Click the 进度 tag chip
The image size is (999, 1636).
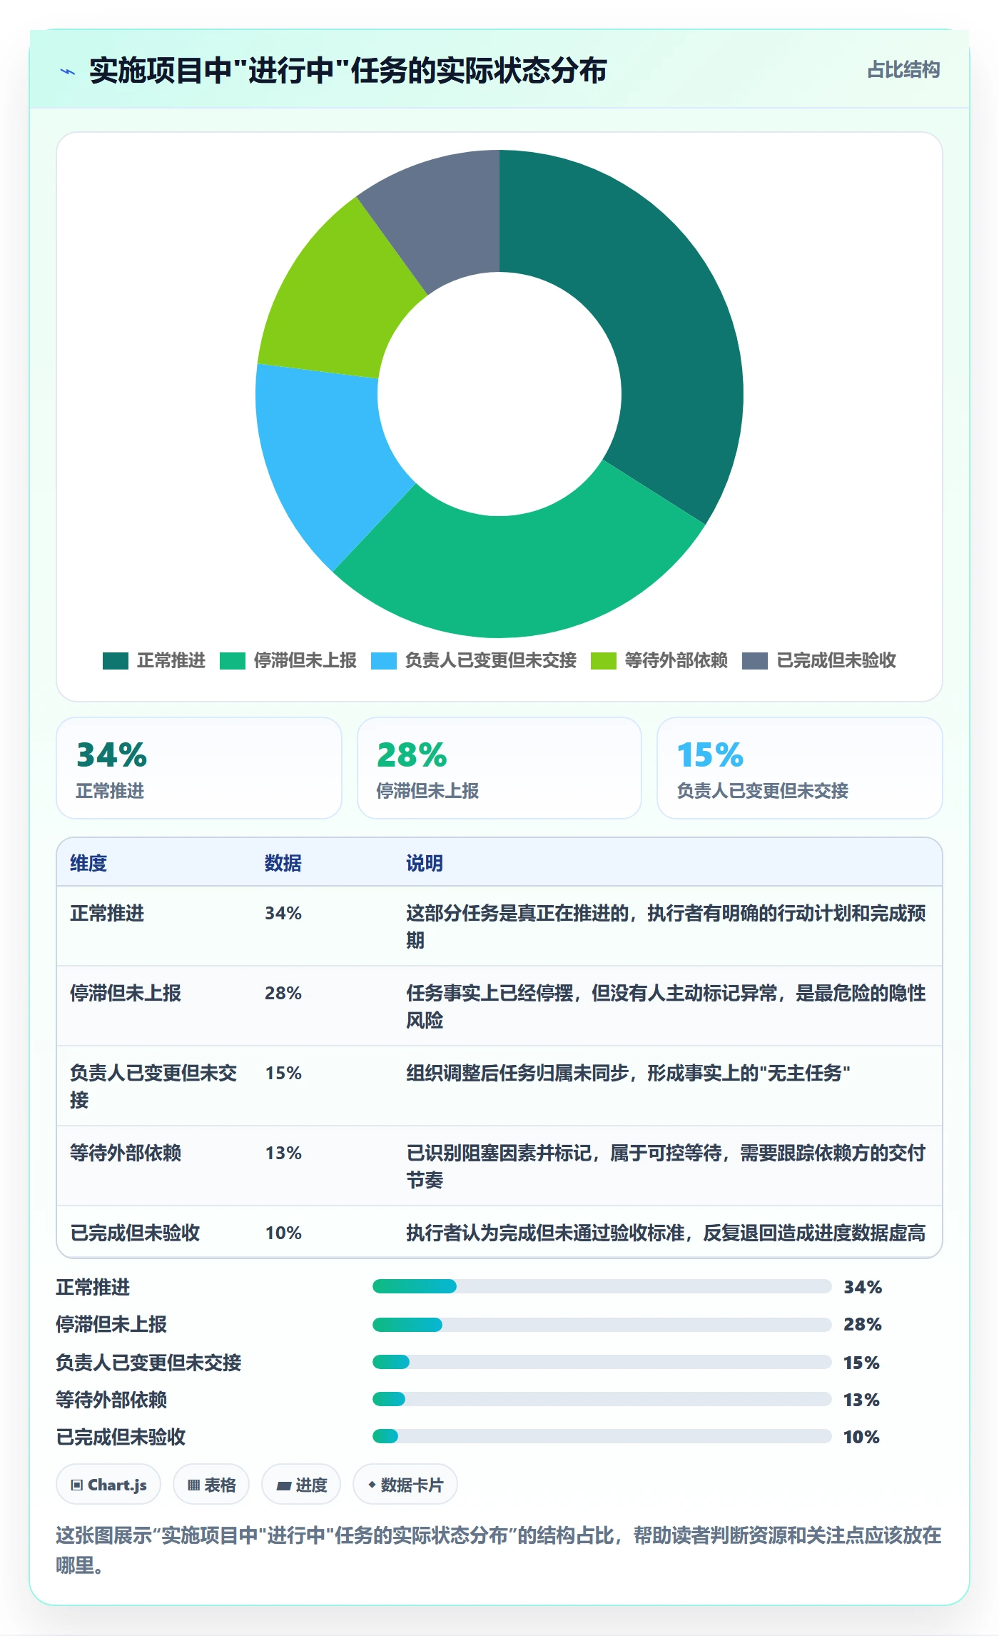click(301, 1485)
